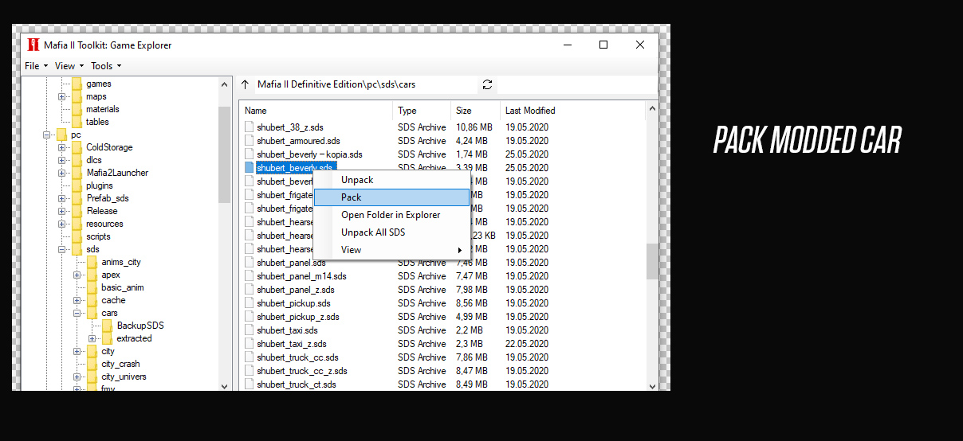Click the file icon of shubert_taxi.sds
This screenshot has width=963, height=441.
click(x=249, y=330)
